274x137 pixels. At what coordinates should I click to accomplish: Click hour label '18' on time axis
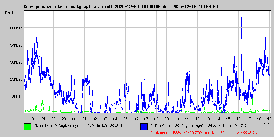point(259,119)
